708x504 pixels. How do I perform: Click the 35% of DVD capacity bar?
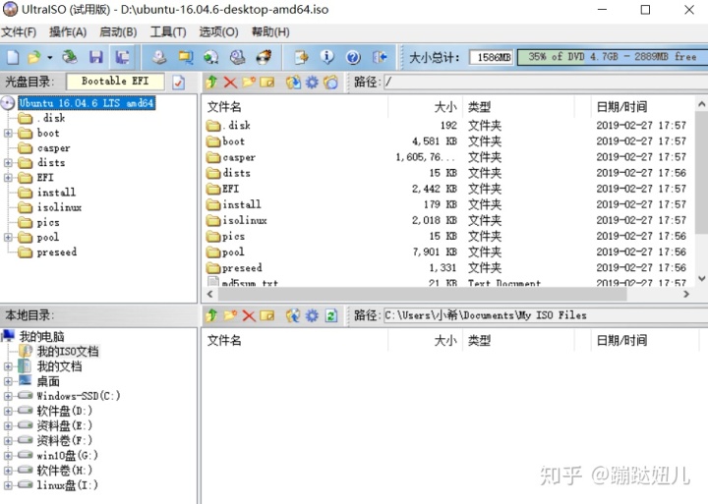613,57
